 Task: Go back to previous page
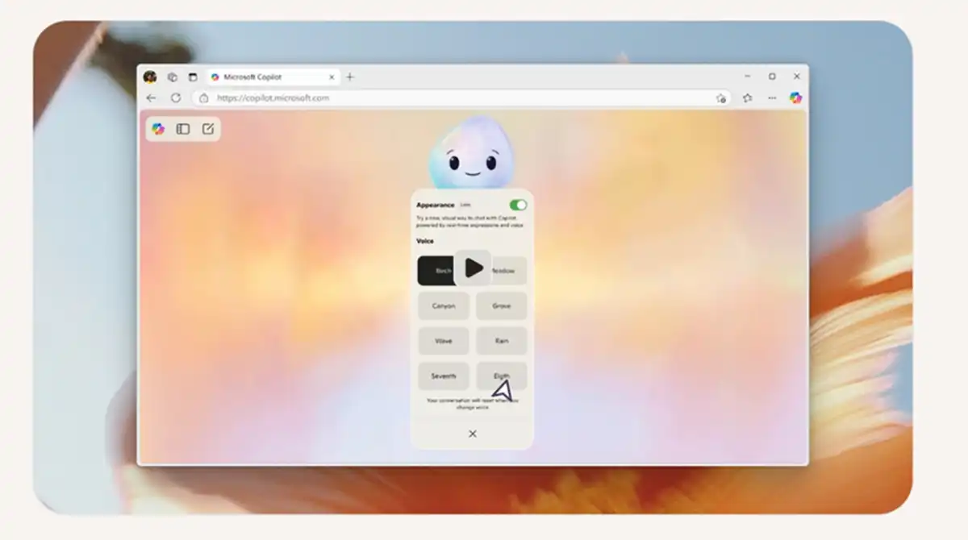click(x=152, y=98)
